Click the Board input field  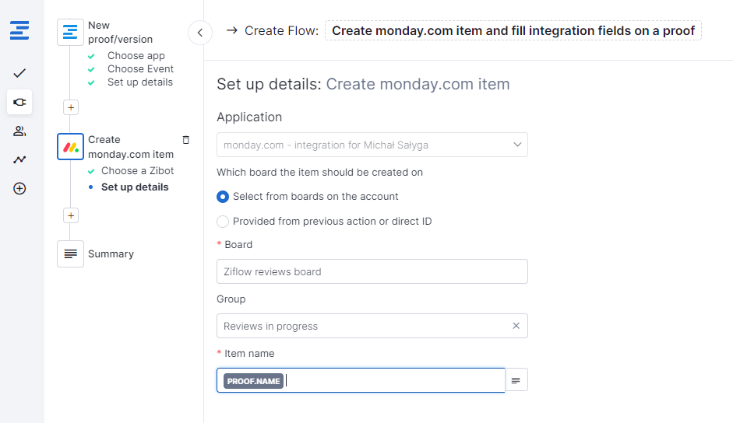(x=372, y=271)
